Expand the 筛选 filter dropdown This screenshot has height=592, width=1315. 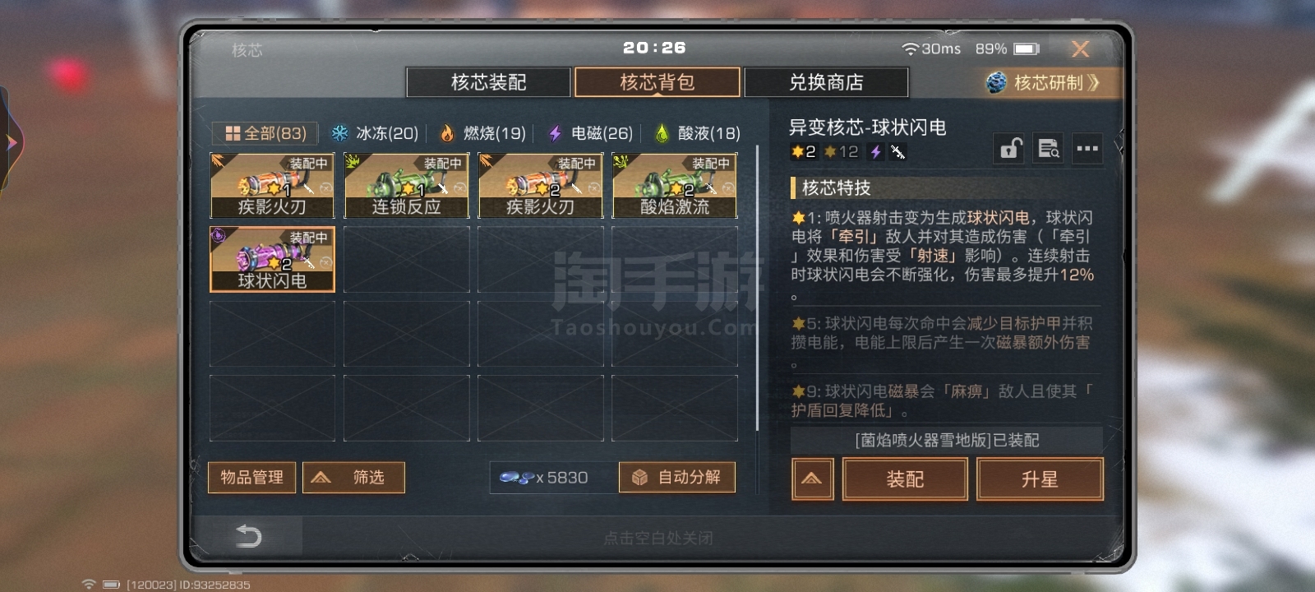click(x=353, y=478)
